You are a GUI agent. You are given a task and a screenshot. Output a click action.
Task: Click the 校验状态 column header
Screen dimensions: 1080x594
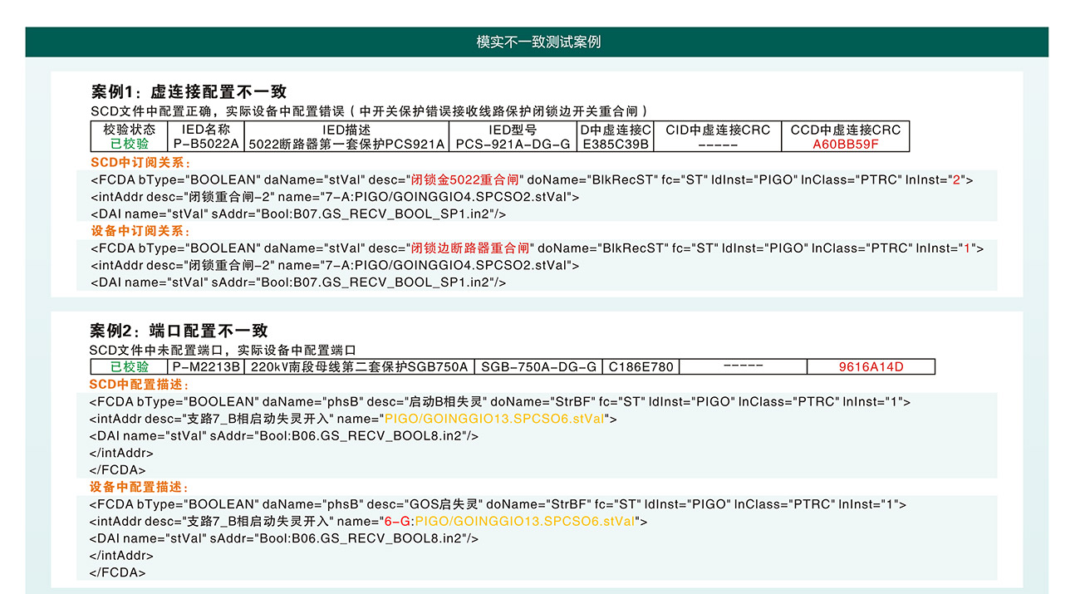(129, 130)
